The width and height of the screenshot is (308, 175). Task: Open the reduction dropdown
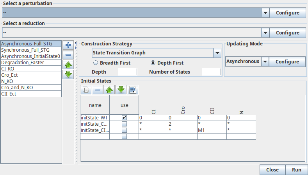265,33
